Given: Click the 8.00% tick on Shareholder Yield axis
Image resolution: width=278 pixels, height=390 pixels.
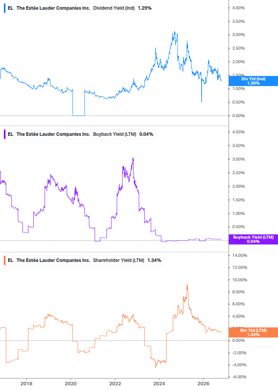Looking at the screenshot, I should (x=238, y=292).
